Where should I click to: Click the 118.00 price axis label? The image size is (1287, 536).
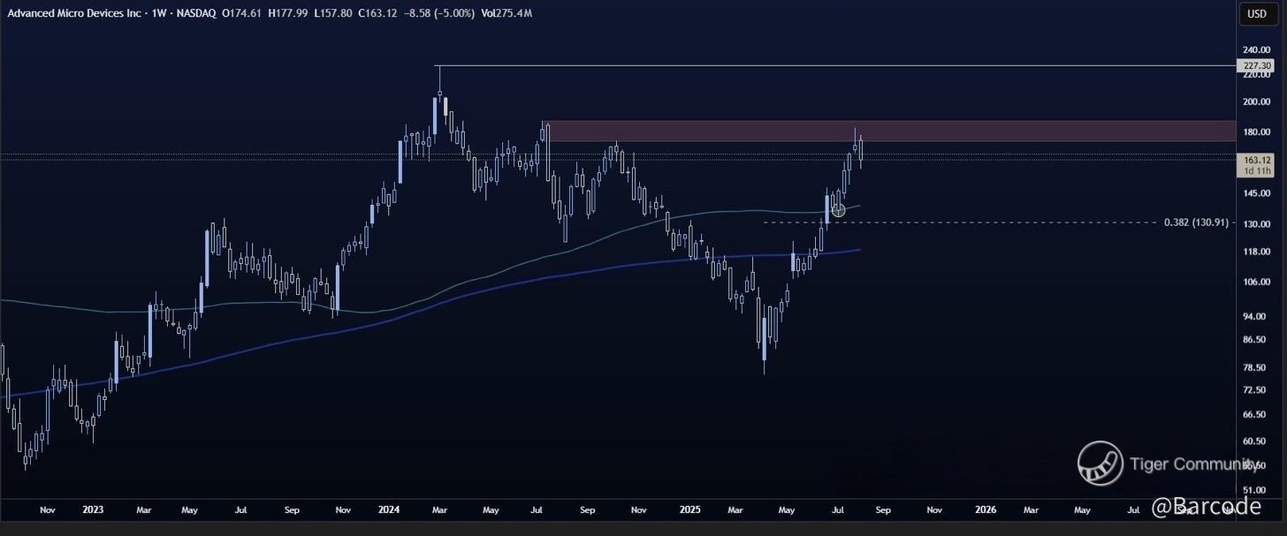[x=1256, y=252]
